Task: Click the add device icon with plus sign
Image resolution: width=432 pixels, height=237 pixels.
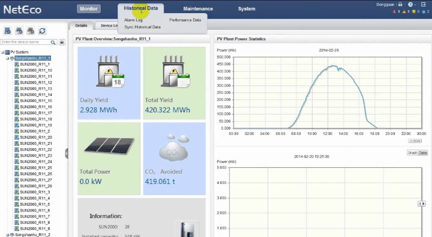Action: (x=19, y=30)
